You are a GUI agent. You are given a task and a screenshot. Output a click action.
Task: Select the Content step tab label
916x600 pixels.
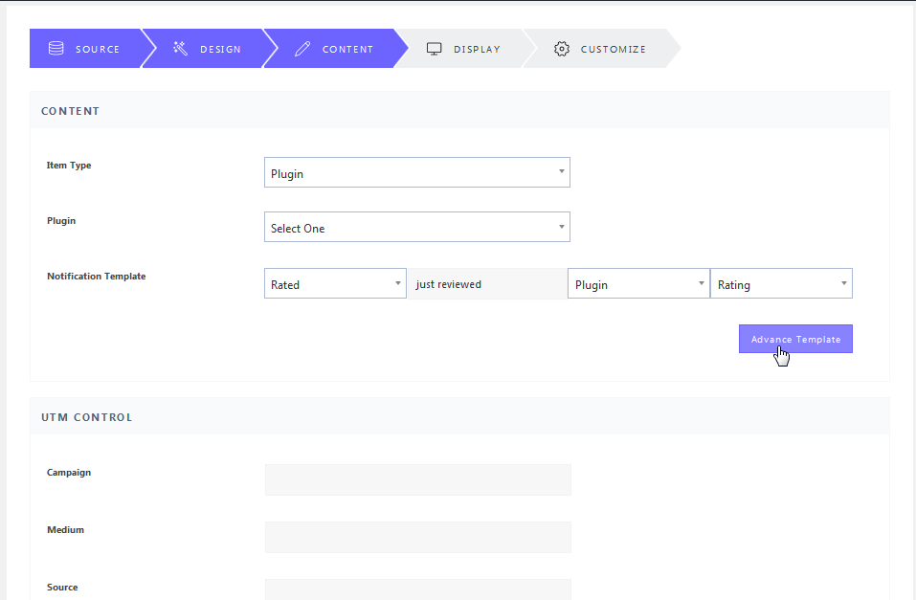(x=347, y=49)
